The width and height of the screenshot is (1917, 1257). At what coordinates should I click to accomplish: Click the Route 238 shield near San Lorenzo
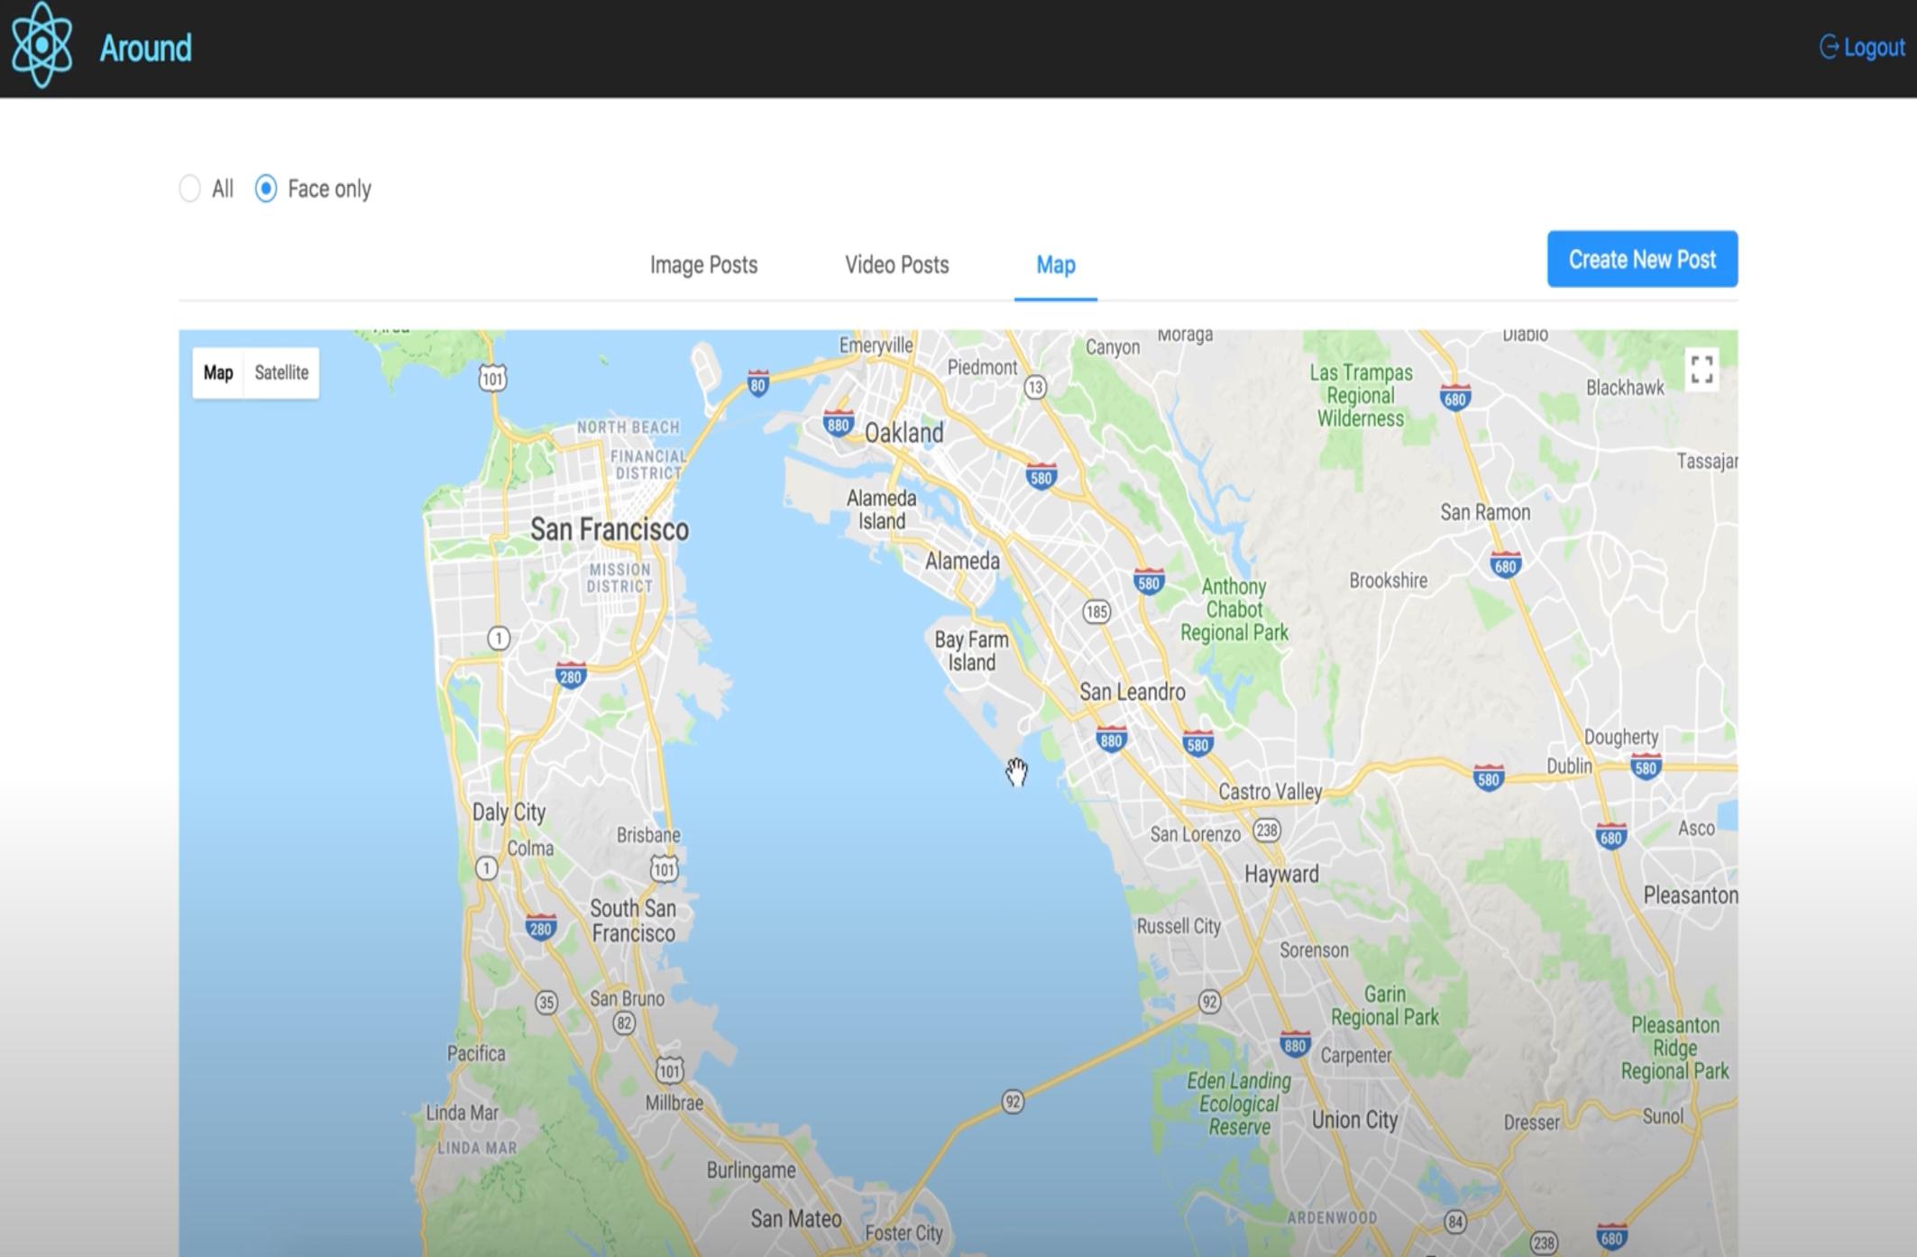[1267, 830]
